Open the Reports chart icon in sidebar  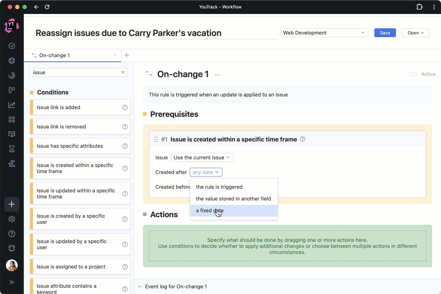[x=12, y=105]
